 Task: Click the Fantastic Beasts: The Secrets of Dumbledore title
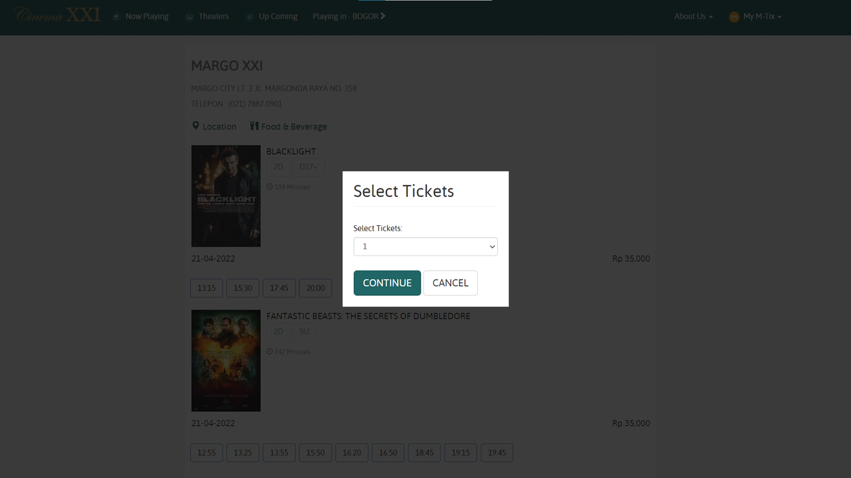coord(368,316)
